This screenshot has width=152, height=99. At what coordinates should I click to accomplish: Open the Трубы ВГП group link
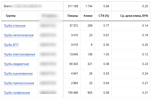(x=11, y=45)
